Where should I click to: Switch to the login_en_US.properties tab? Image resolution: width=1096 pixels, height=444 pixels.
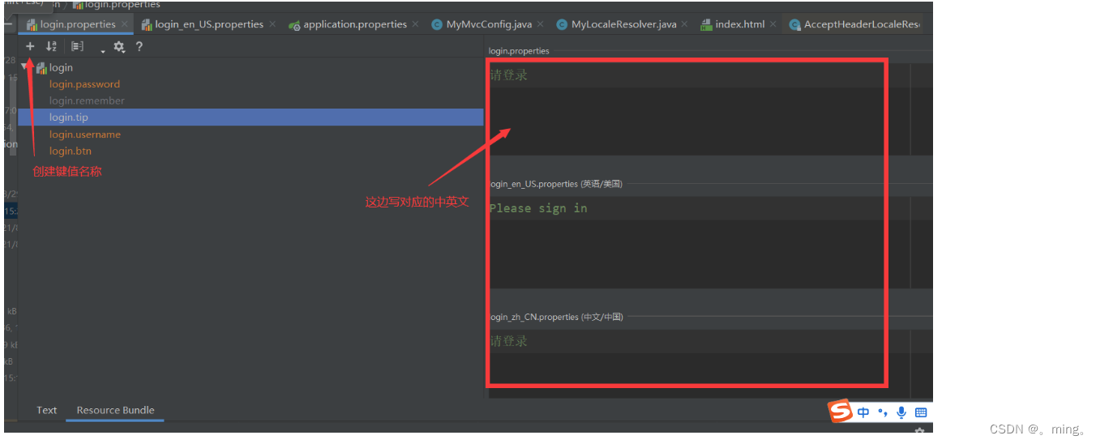pyautogui.click(x=209, y=24)
